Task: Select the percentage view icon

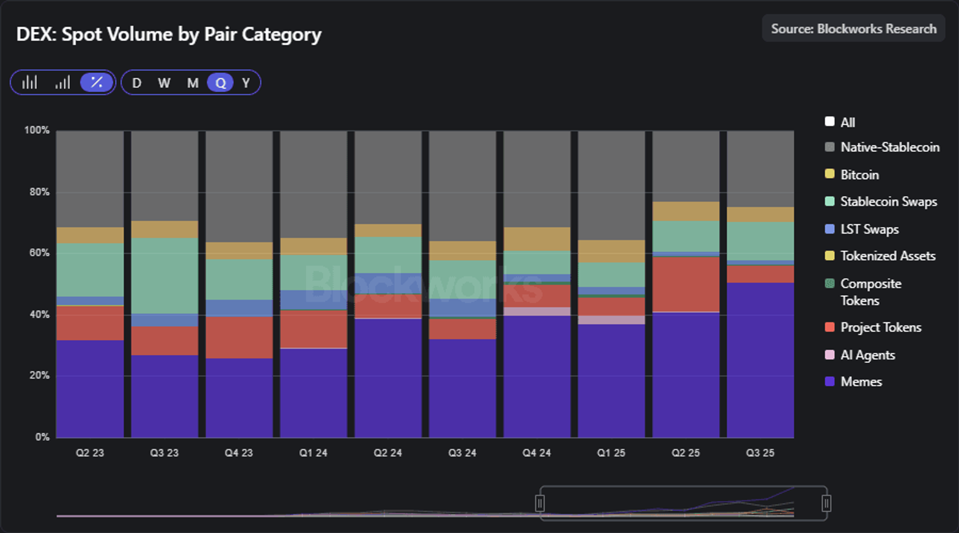Action: (x=97, y=82)
